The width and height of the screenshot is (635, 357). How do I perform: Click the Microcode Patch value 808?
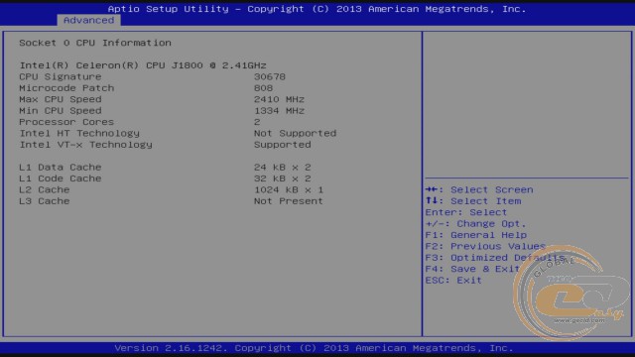[263, 88]
